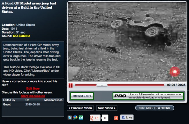Click the video elapsed time display
The image size is (189, 124).
click(x=171, y=85)
